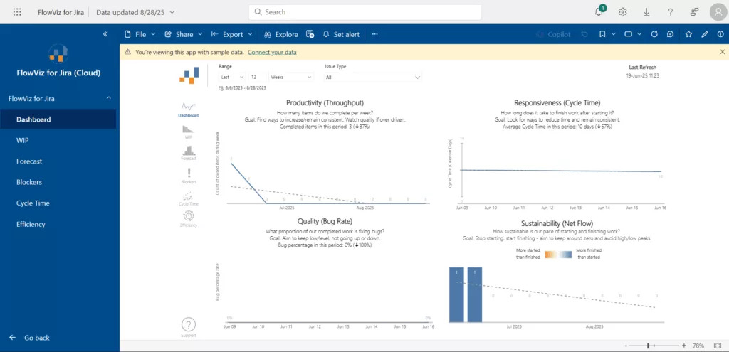This screenshot has height=352, width=729.
Task: Go to Cycle Time page in navigation
Action: pyautogui.click(x=58, y=203)
